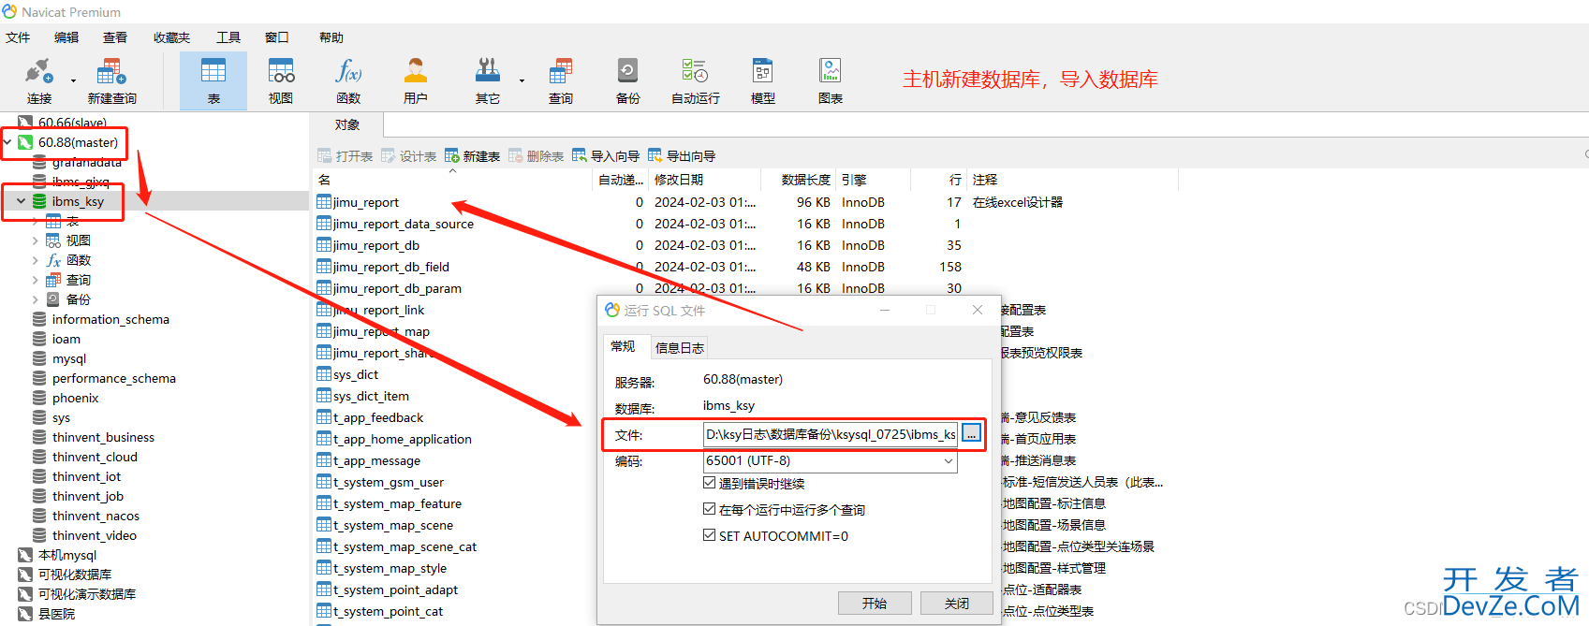Expand the 视图 tree node

(36, 240)
